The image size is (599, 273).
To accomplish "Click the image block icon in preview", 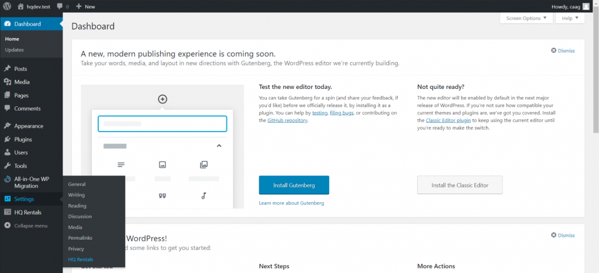I will tap(163, 165).
